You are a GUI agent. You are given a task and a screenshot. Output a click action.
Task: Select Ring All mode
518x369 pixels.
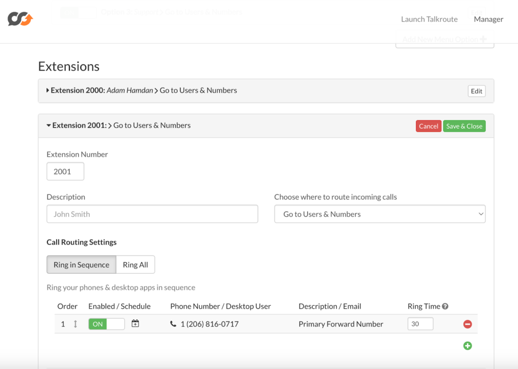(136, 265)
